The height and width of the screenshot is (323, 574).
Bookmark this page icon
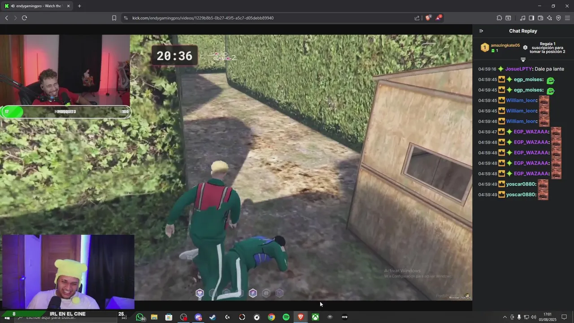(x=114, y=18)
